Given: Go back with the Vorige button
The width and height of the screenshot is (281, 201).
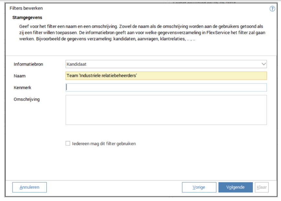Looking at the screenshot, I should [x=199, y=187].
